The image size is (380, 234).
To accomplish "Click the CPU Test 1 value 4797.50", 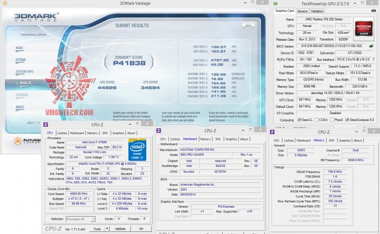I will click(220, 60).
